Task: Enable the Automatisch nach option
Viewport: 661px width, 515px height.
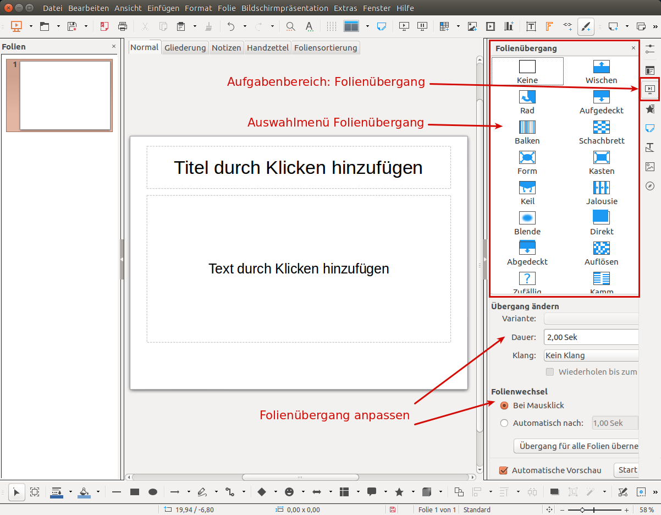Action: [504, 423]
